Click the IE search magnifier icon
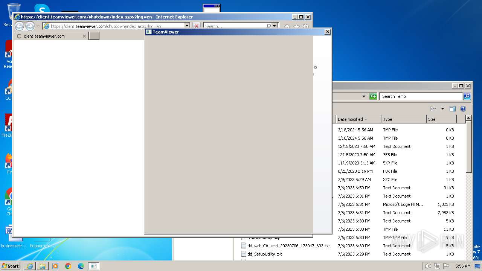 click(x=268, y=26)
